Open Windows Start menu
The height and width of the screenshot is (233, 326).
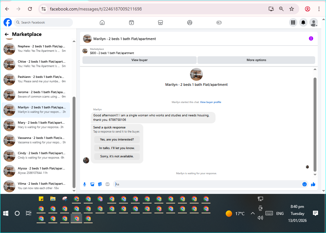[x=6, y=213]
